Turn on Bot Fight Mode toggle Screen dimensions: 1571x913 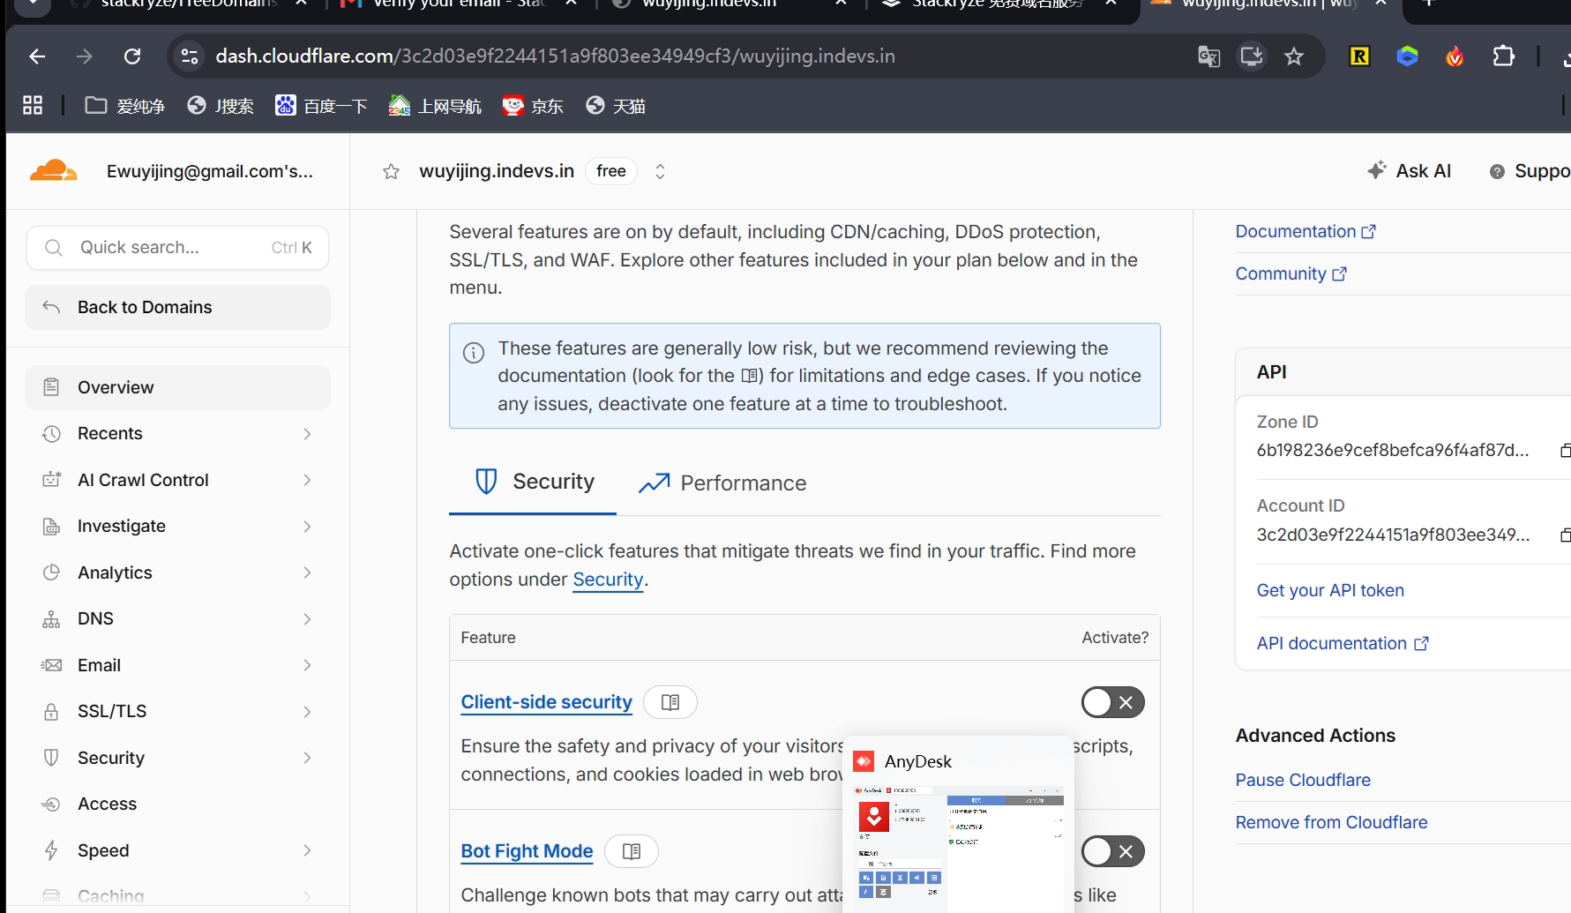coord(1113,851)
